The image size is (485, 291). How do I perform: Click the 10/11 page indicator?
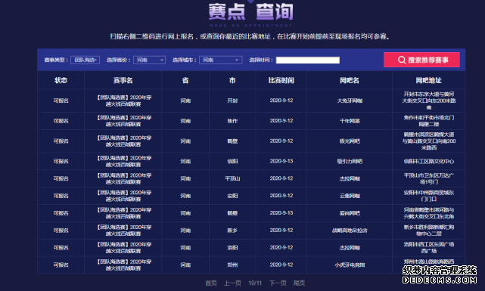[255, 283]
